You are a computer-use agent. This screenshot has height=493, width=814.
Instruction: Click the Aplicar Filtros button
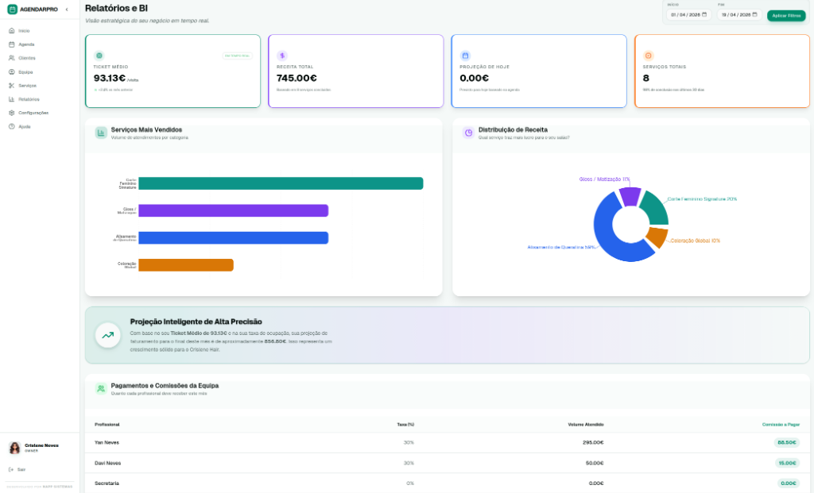pos(786,16)
